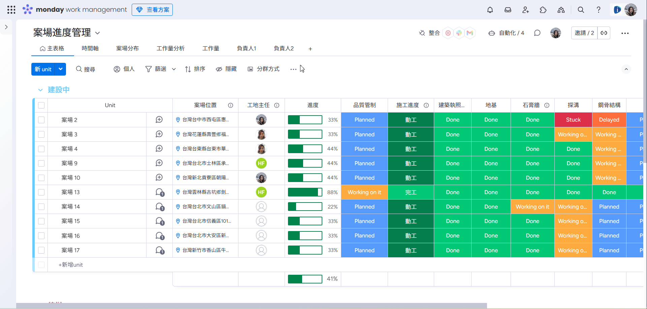Assign a person to 案場 14
Image resolution: width=647 pixels, height=309 pixels.
[261, 207]
